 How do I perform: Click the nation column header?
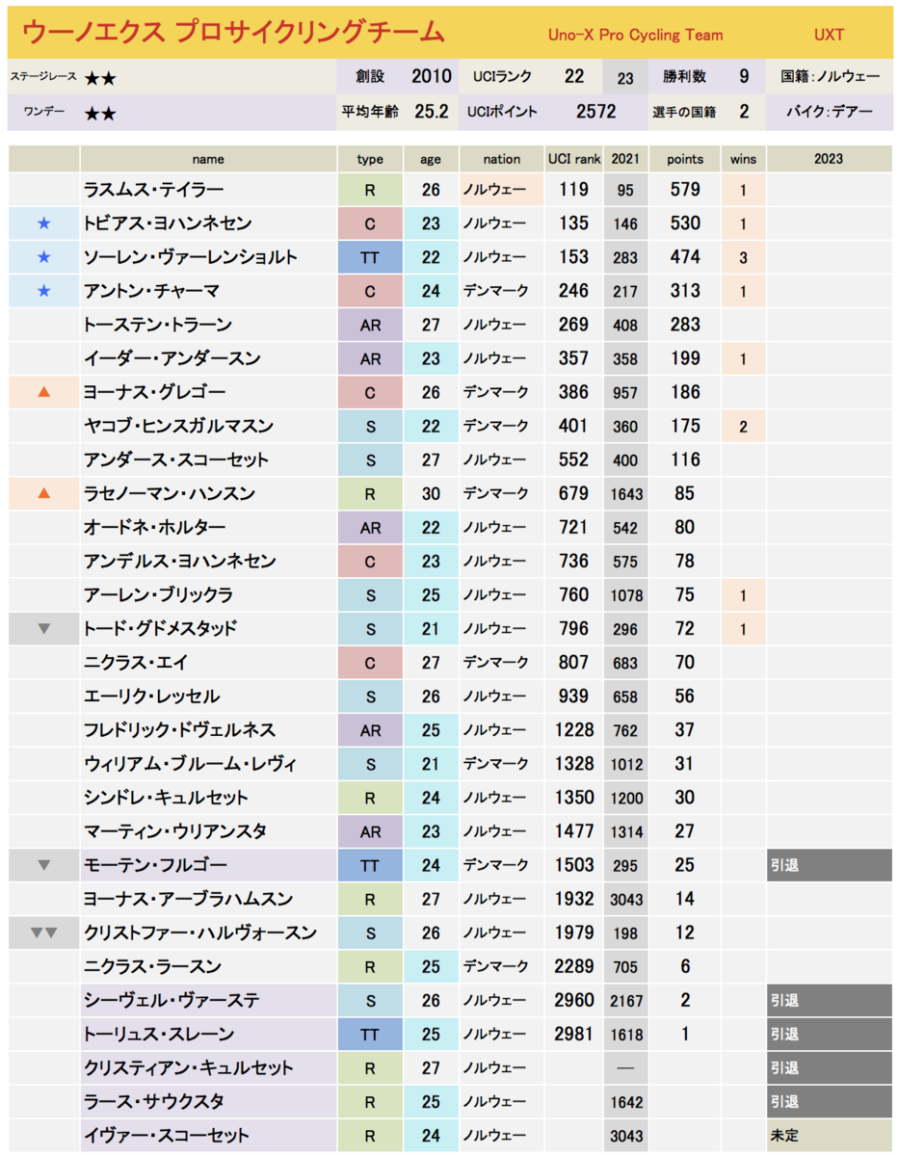tap(501, 159)
